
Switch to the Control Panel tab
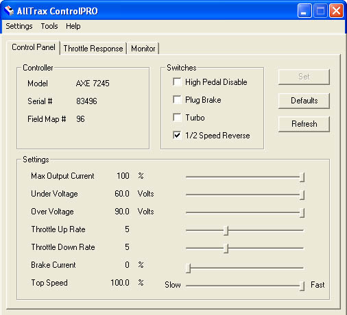(34, 47)
